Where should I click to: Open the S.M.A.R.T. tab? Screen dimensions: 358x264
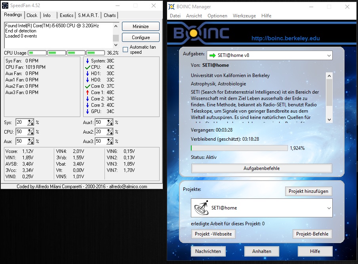(88, 15)
